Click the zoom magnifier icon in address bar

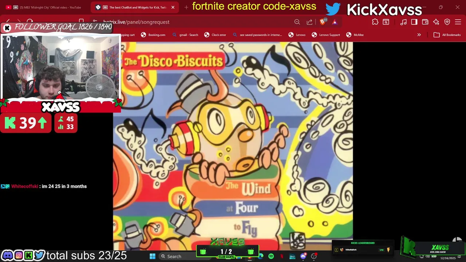(297, 22)
